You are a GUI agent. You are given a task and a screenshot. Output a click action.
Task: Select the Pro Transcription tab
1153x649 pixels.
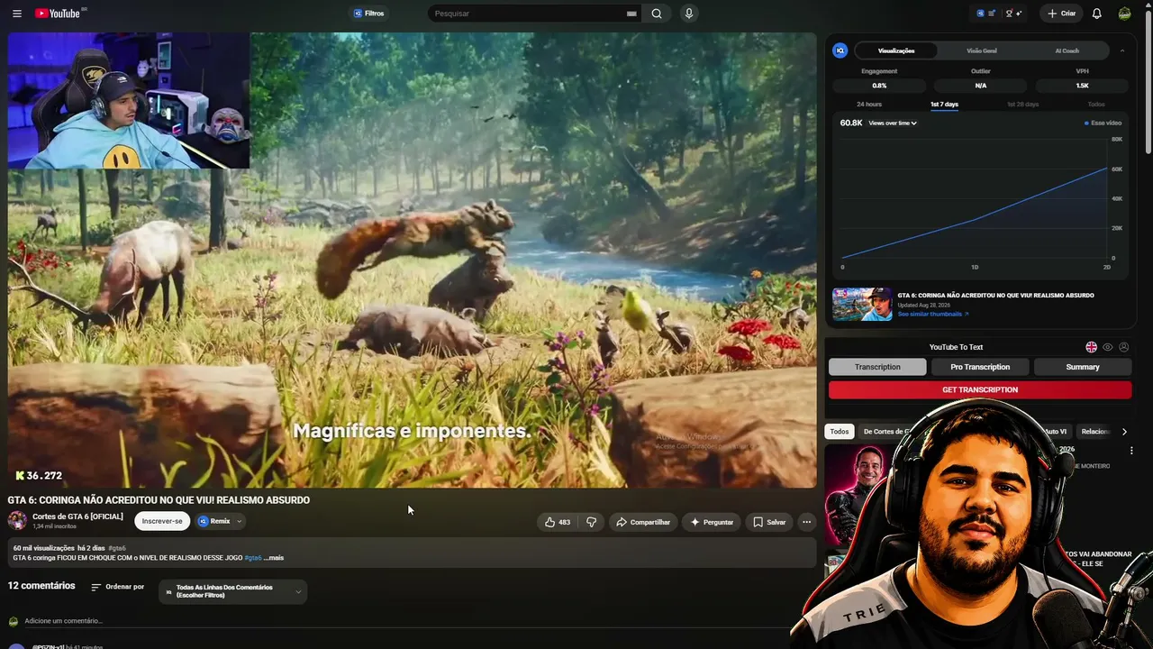pos(980,367)
